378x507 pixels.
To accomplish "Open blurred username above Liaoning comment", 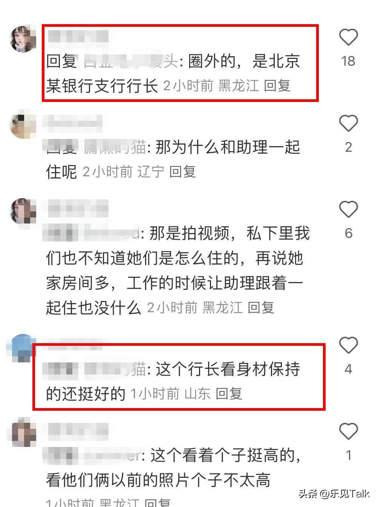I will 72,123.
